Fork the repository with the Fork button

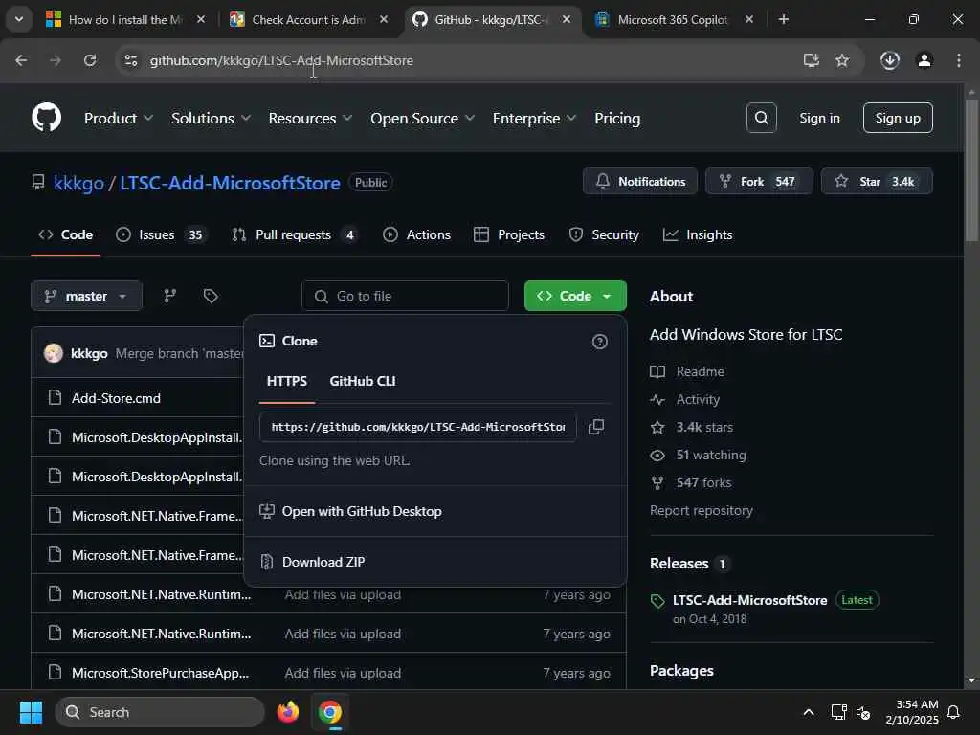(759, 181)
